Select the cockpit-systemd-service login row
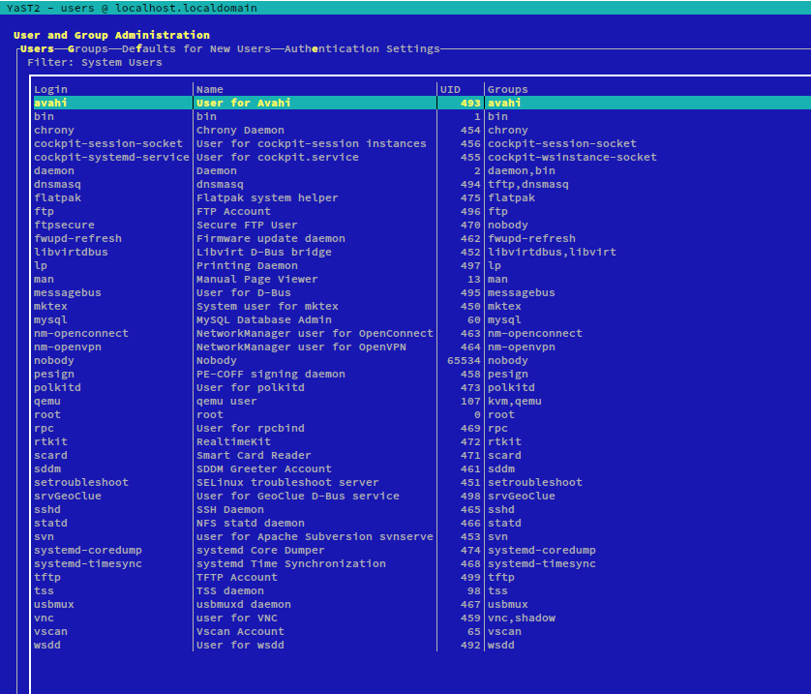Viewport: 811px width, 694px height. click(x=111, y=157)
